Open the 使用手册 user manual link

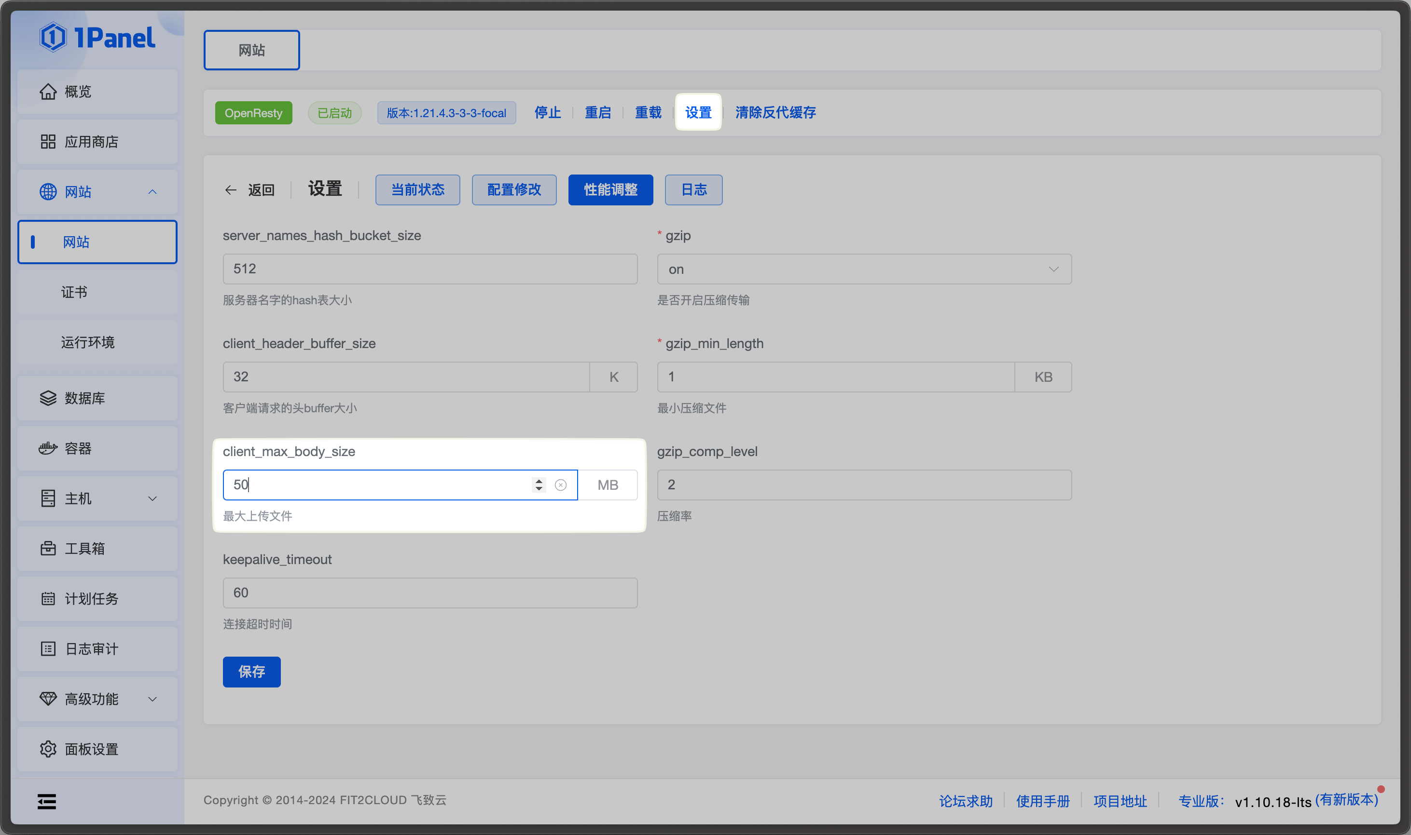point(1042,800)
